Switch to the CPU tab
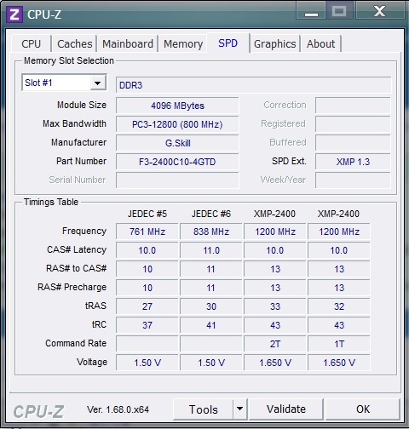The height and width of the screenshot is (429, 409). coord(31,44)
